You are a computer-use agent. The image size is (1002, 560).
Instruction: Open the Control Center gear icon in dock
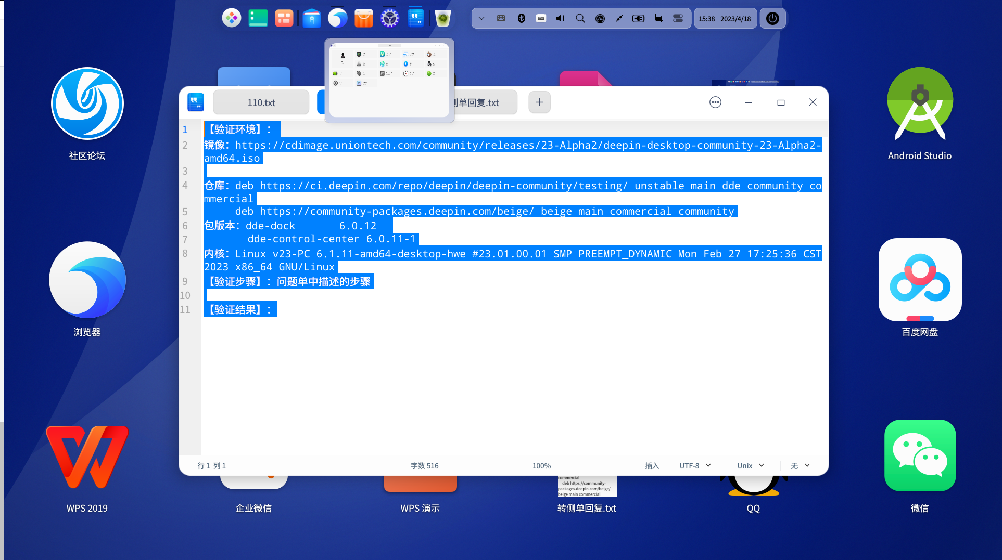click(389, 18)
